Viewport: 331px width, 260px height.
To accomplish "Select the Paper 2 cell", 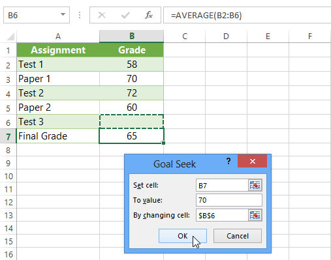I will pyautogui.click(x=58, y=108).
